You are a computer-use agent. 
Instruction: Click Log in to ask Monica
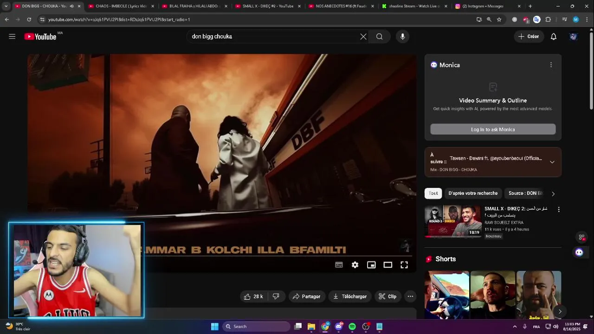pos(493,129)
